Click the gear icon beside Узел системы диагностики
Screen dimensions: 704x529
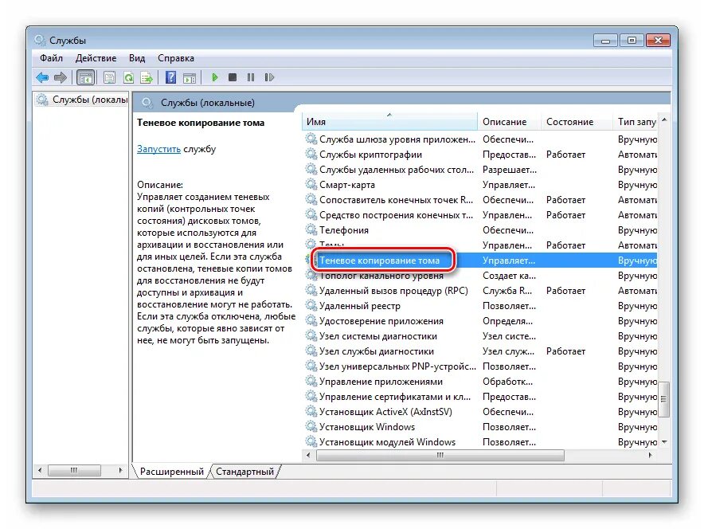pos(311,336)
